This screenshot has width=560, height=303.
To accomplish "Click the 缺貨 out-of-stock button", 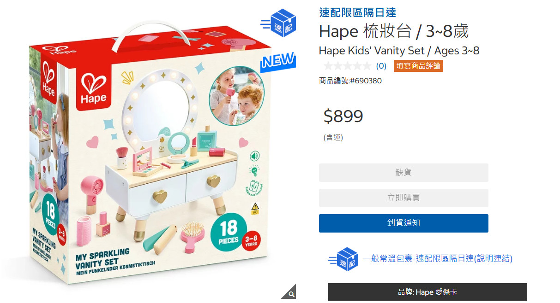I will (403, 173).
